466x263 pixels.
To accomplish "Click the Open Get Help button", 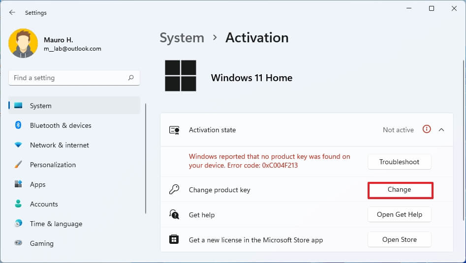I will point(399,214).
